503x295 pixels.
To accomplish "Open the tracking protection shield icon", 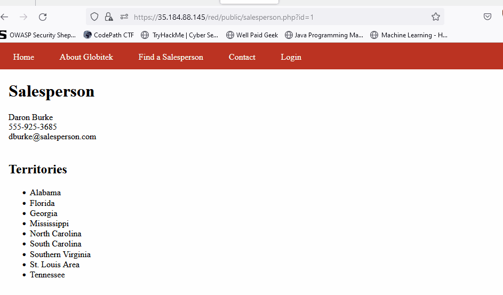I will 94,17.
